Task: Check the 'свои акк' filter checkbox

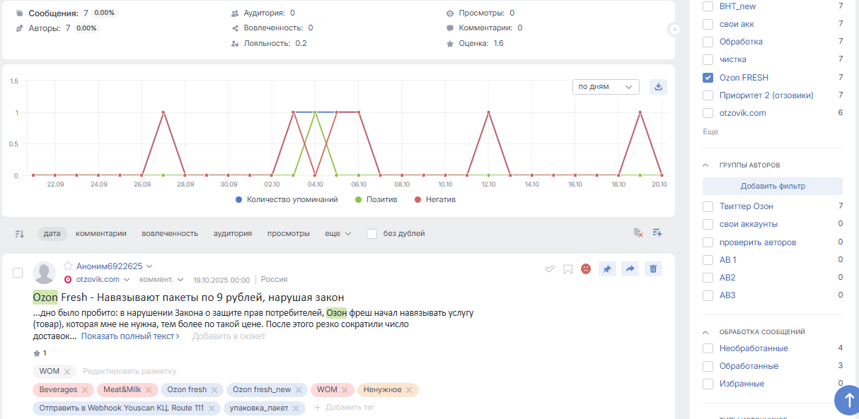Action: point(708,24)
